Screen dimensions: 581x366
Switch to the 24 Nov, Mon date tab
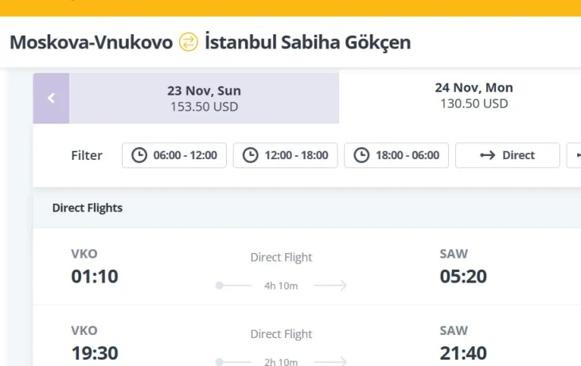[474, 95]
